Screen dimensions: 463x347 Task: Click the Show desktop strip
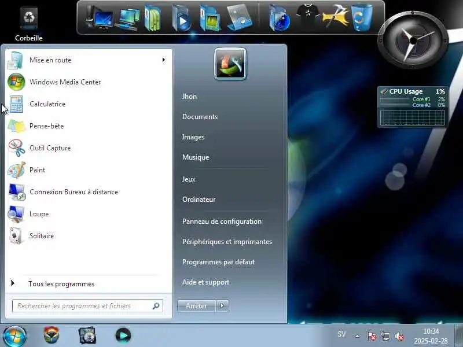(458, 336)
